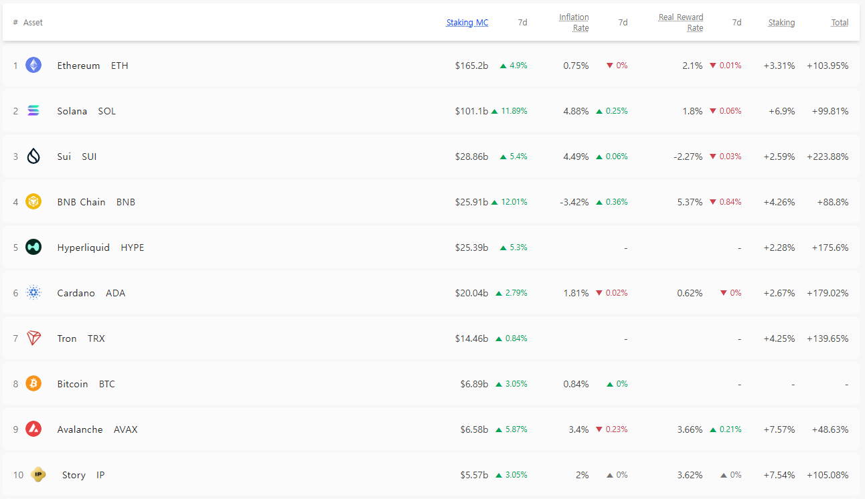Click the Avalanche logo icon
865x499 pixels.
point(33,429)
